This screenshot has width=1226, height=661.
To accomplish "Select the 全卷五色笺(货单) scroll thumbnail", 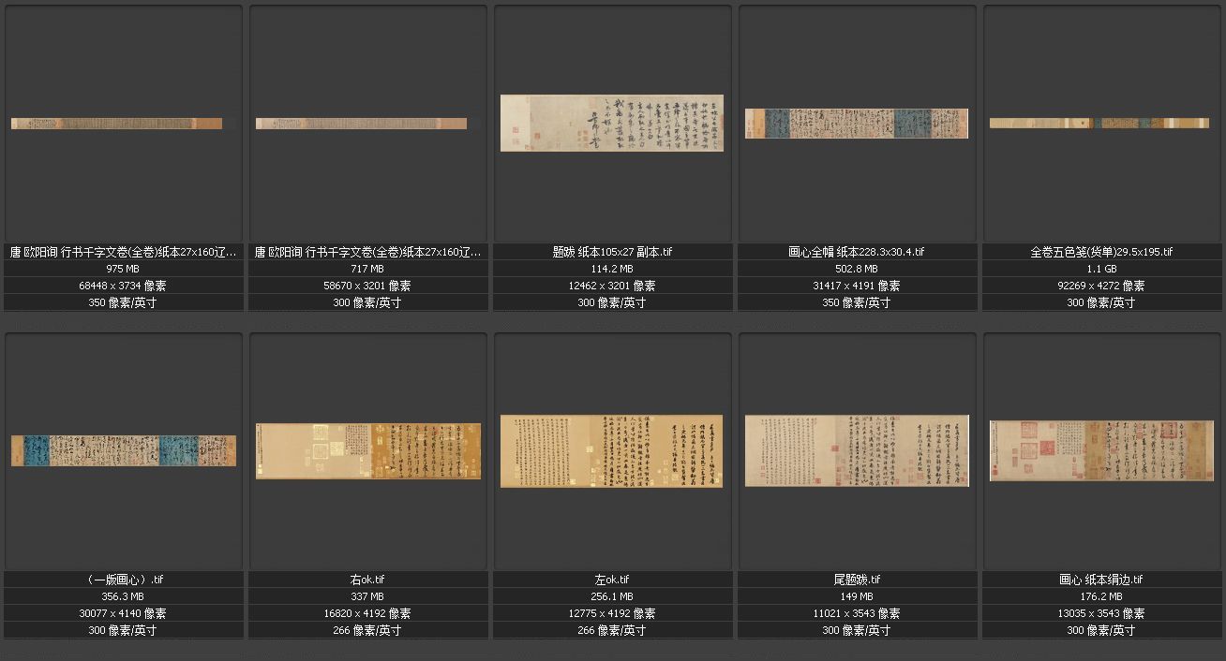I will pos(1100,123).
